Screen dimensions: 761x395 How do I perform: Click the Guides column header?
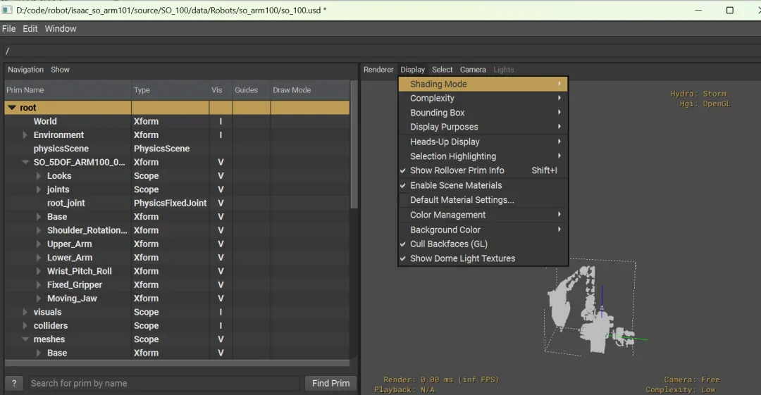pos(252,90)
